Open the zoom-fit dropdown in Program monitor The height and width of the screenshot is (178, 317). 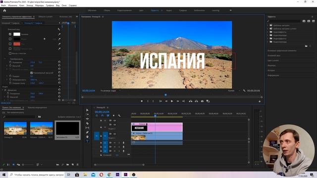110,91
